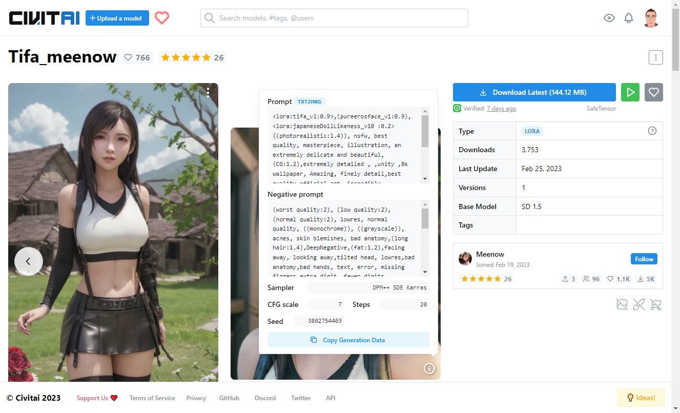Click the Ideas! button
This screenshot has width=680, height=413.
641,398
